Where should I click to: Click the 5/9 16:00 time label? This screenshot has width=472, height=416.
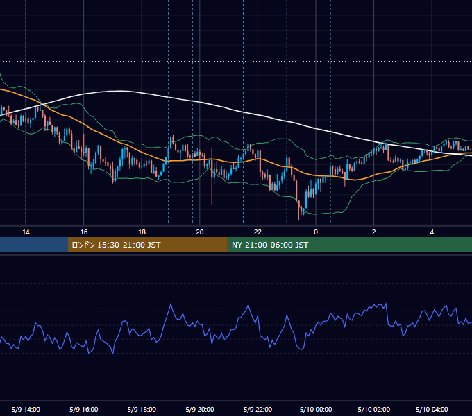[x=84, y=409]
